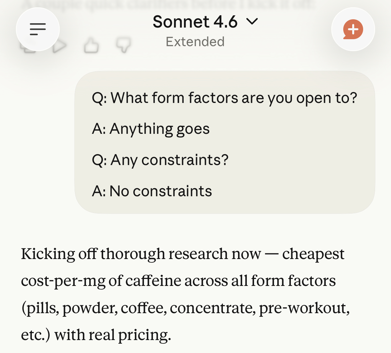This screenshot has height=353, width=391.
Task: Click the word 'cheapest' in the reply
Action: pos(313,254)
